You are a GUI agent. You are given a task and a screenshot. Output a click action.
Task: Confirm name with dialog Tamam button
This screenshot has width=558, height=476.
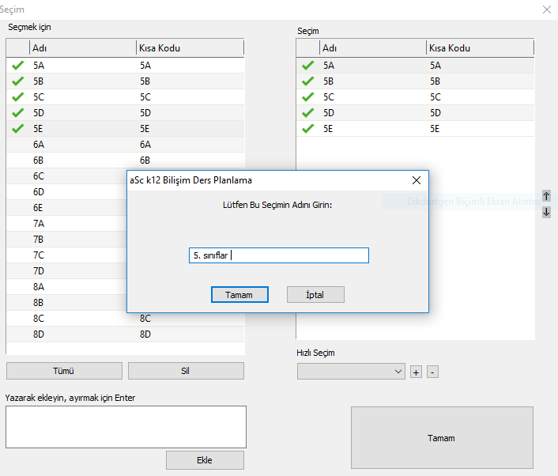click(239, 295)
